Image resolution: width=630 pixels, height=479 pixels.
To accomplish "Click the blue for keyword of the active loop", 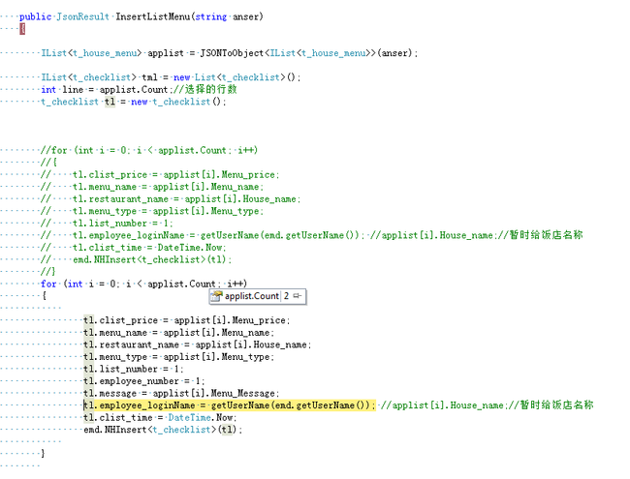I will point(48,284).
